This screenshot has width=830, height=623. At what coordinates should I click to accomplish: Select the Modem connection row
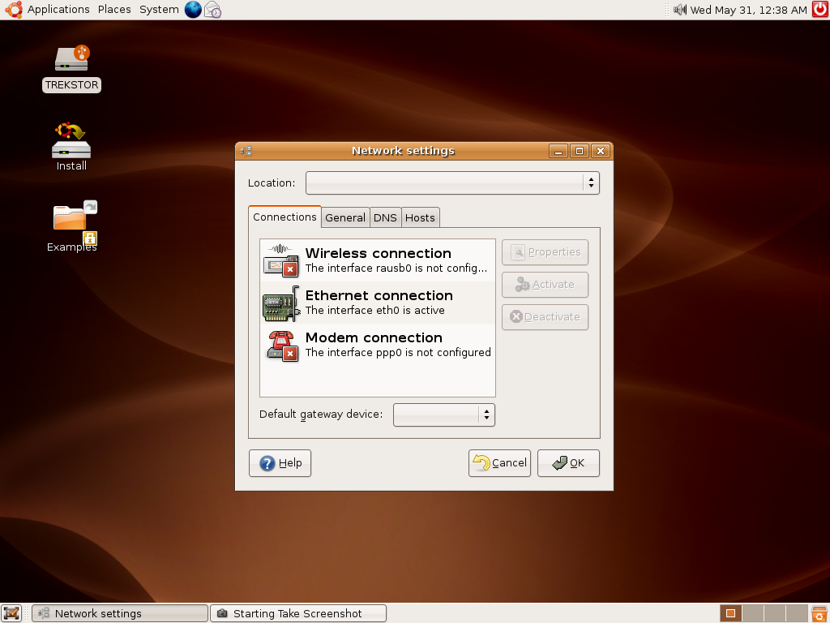coord(378,345)
